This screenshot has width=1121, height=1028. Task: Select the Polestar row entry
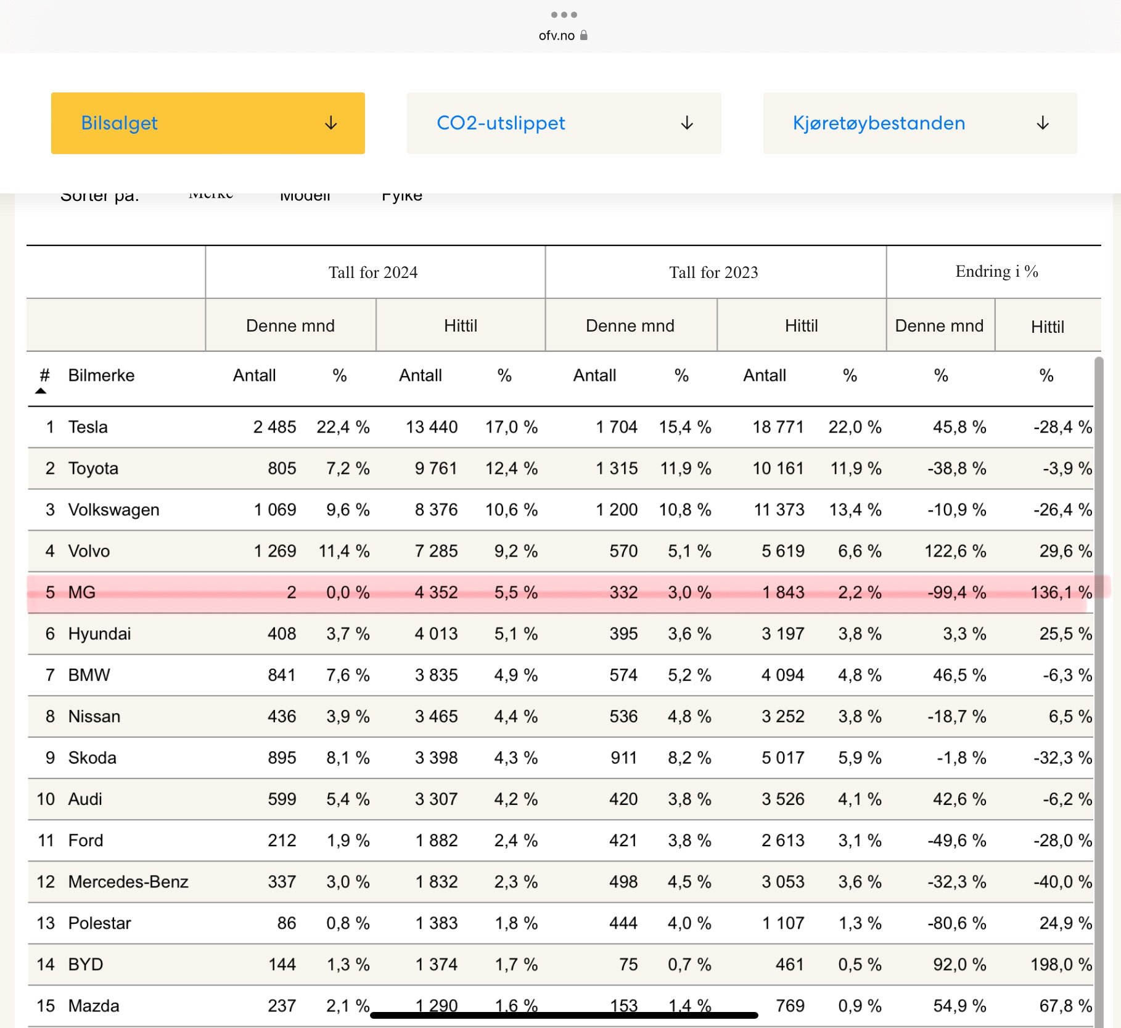560,923
